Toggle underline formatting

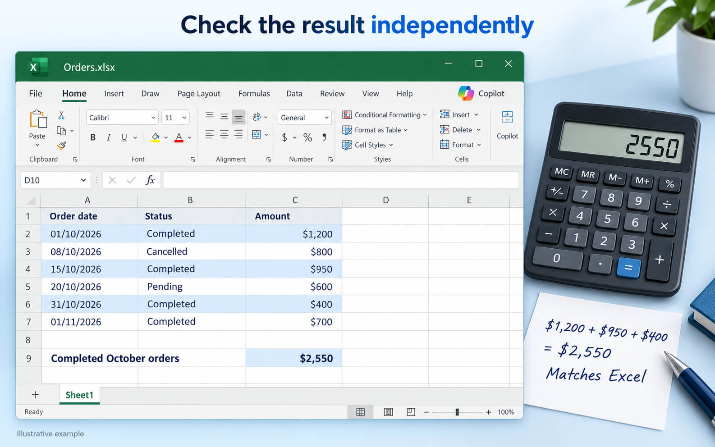click(x=124, y=137)
